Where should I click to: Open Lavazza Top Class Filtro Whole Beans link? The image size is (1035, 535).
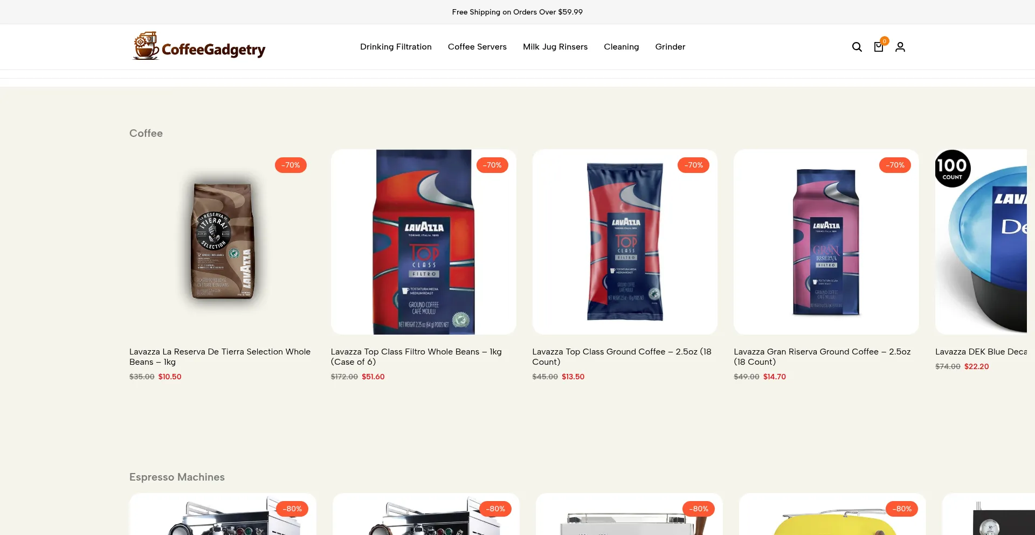416,357
